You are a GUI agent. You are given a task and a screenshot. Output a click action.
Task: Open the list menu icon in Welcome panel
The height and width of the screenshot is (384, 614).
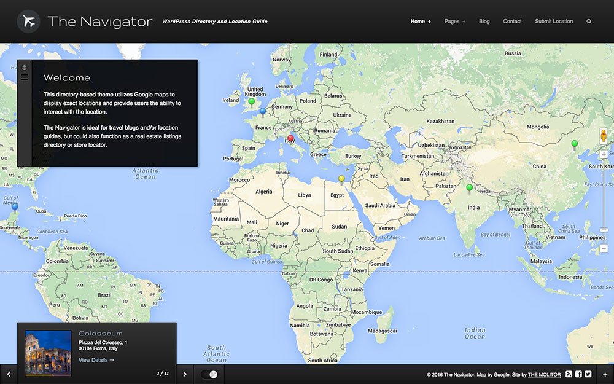click(25, 77)
